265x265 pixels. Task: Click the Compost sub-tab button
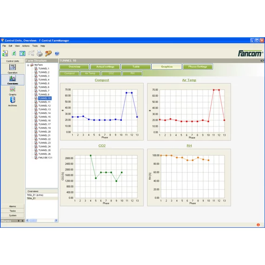[x=69, y=73]
